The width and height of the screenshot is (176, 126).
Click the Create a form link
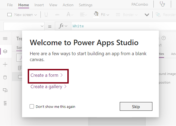click(x=47, y=75)
